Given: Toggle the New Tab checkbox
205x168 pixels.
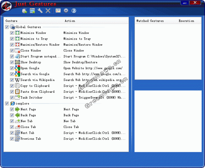Looking at the screenshot, I should (12, 121).
